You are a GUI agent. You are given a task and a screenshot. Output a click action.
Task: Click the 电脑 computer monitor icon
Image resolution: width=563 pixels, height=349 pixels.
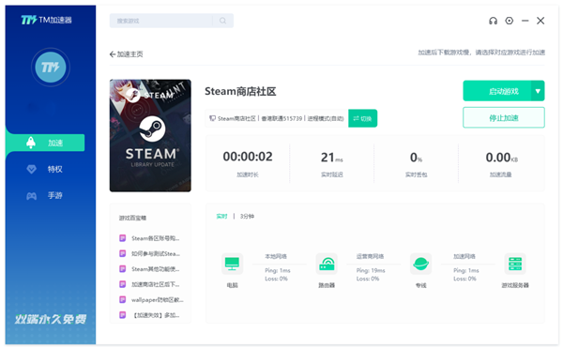232,264
